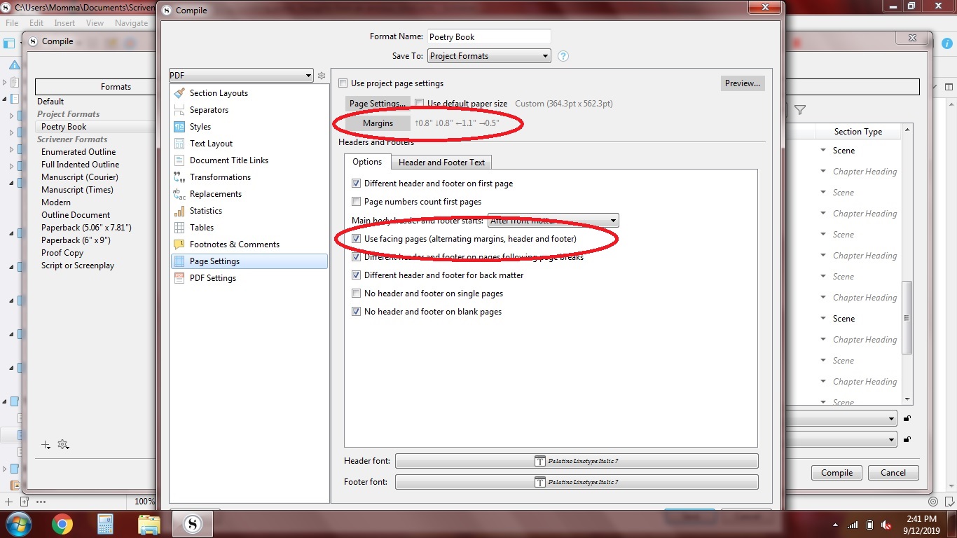The height and width of the screenshot is (538, 957).
Task: Click the document checkmark icon in footer
Action: pyautogui.click(x=949, y=502)
